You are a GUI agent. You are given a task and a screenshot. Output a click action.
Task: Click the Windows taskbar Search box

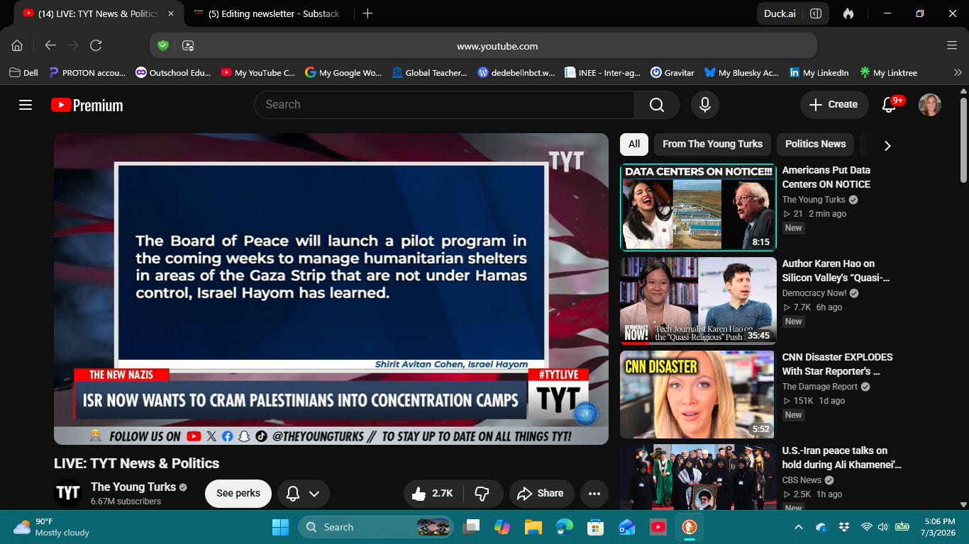[x=376, y=527]
